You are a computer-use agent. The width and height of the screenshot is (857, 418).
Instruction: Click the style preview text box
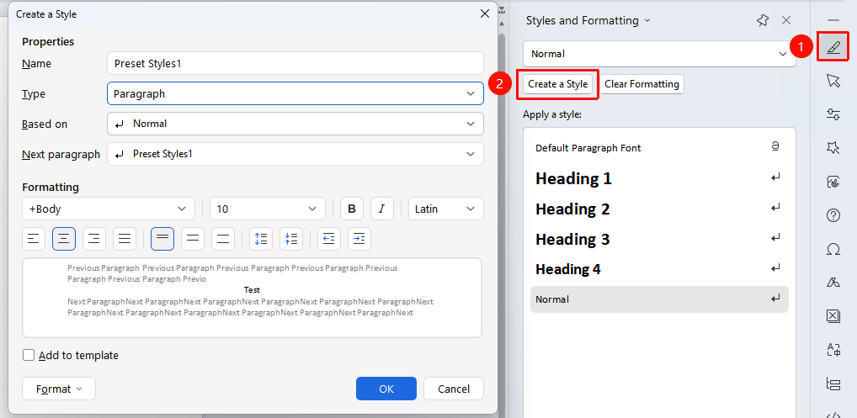point(252,298)
